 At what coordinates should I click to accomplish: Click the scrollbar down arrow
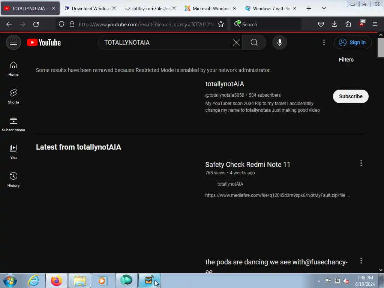click(381, 270)
